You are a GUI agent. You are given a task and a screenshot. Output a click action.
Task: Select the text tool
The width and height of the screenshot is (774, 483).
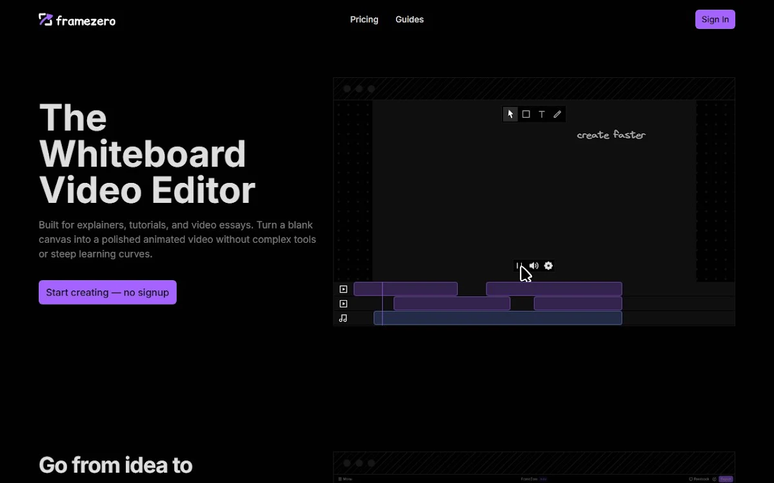click(542, 114)
